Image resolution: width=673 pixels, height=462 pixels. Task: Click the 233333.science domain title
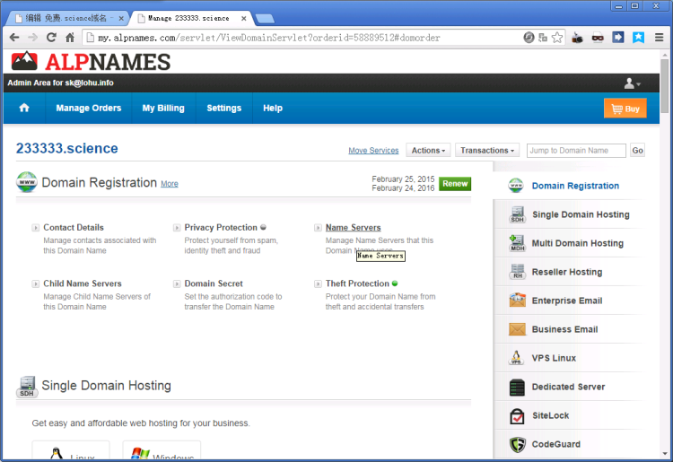(x=67, y=148)
